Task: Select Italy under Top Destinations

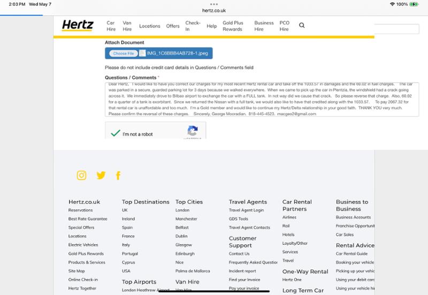Action: click(x=126, y=245)
